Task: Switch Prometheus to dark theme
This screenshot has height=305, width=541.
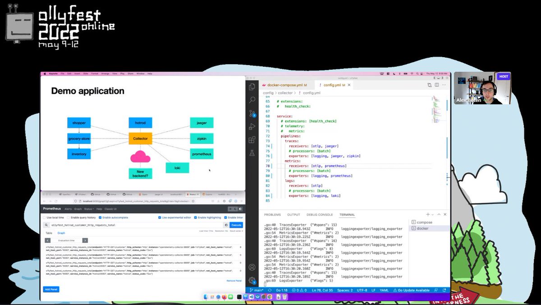Action: click(x=236, y=209)
